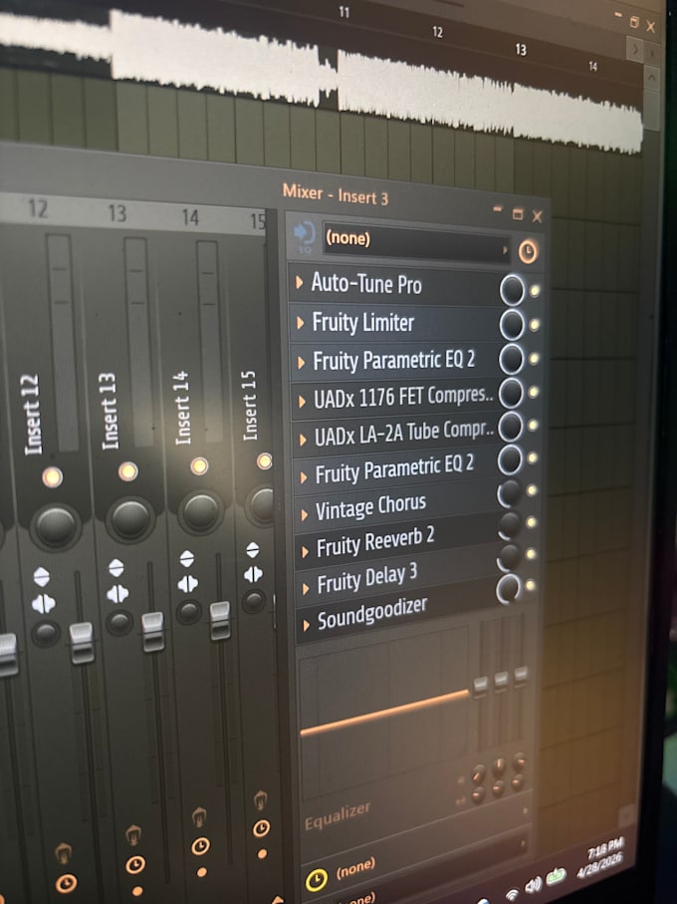Open the audio input (none) dropdown in Insert 3

point(415,241)
